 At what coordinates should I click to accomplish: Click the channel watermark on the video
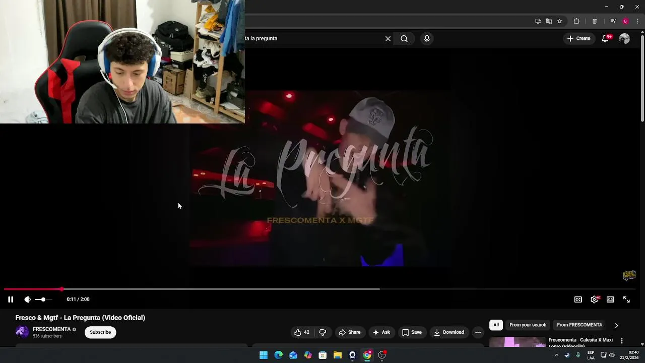point(629,275)
